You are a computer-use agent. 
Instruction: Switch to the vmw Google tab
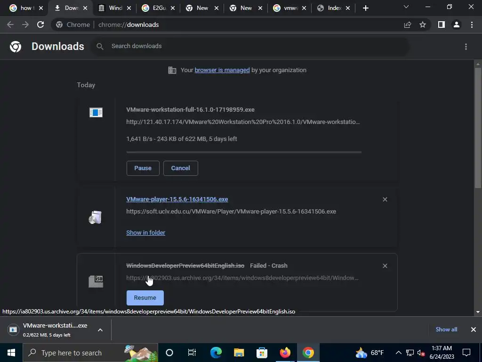[287, 8]
